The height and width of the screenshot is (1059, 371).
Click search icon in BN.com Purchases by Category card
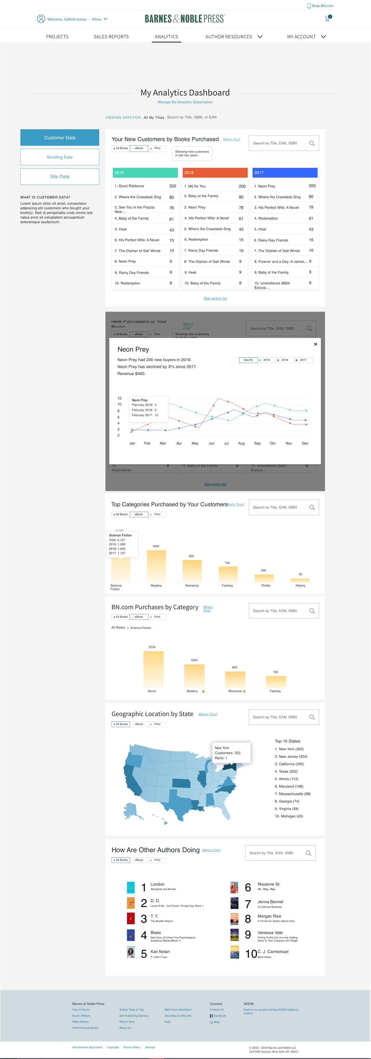[312, 611]
